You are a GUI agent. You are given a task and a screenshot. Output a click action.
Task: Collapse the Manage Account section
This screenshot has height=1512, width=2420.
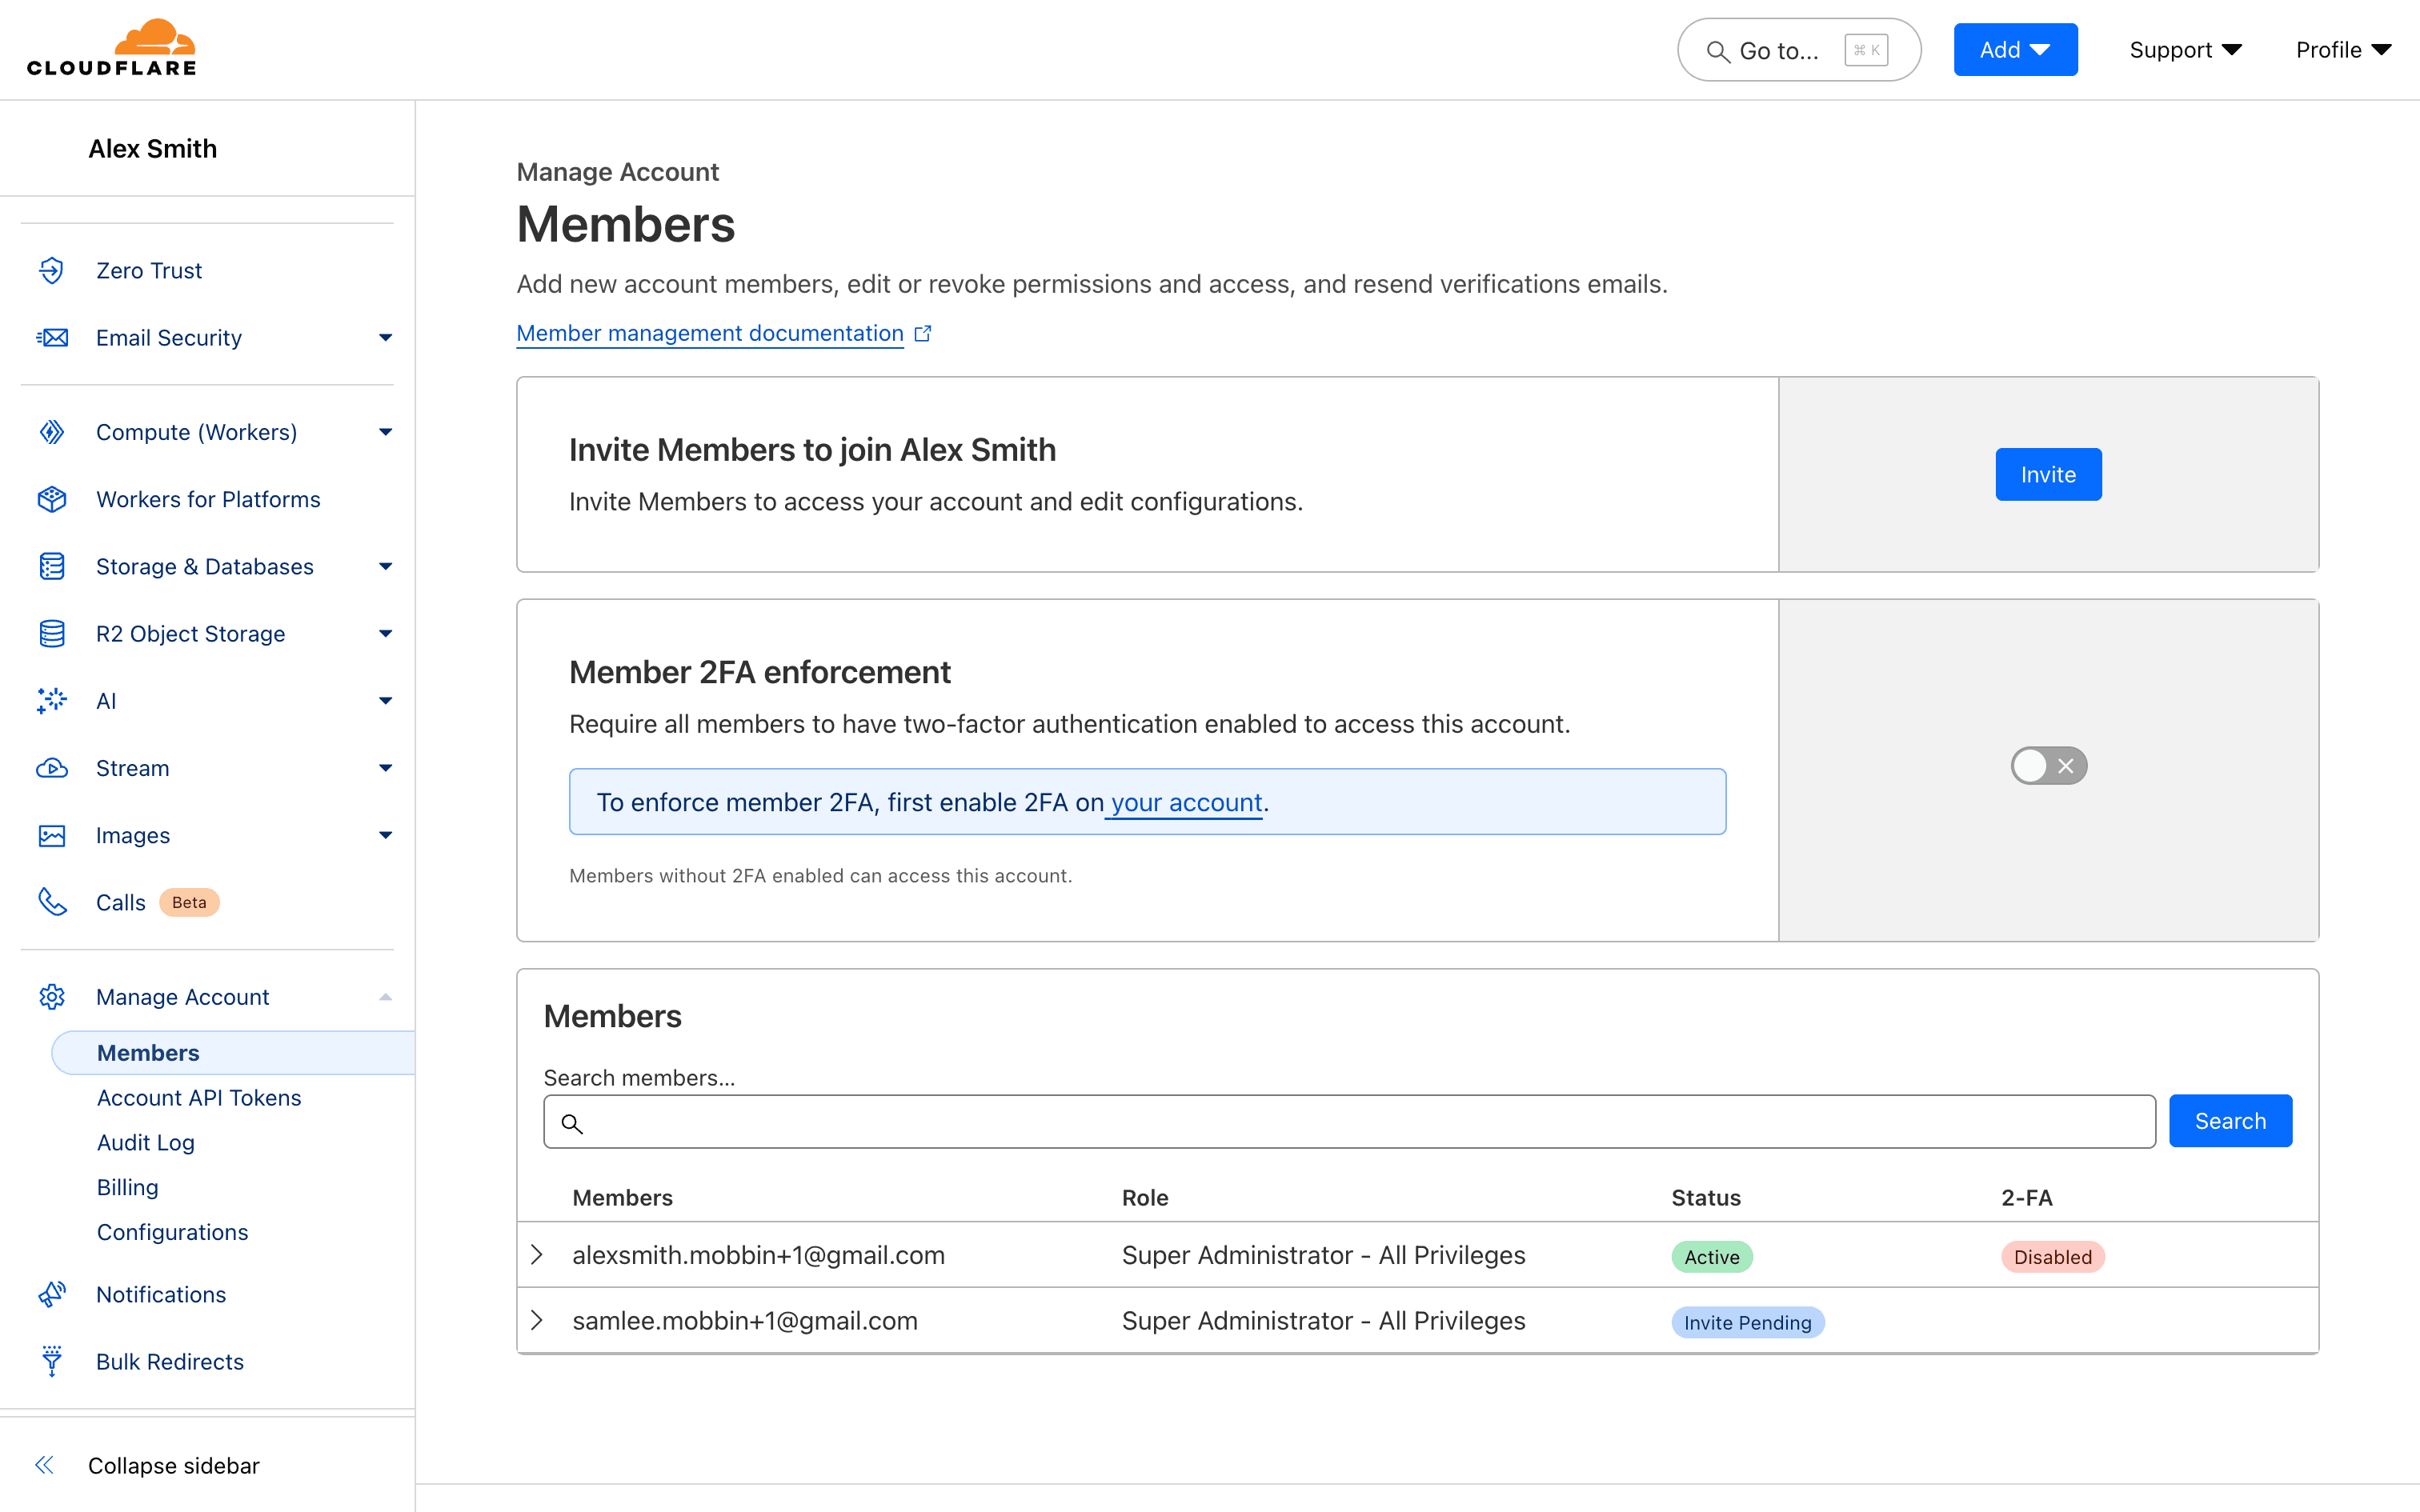point(385,997)
